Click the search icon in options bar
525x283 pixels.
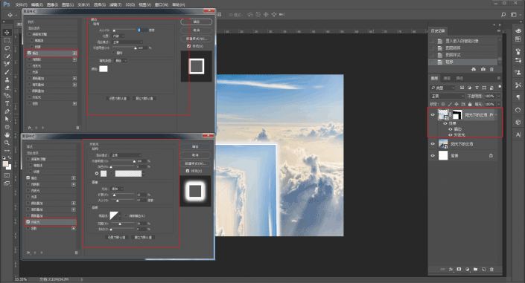click(x=503, y=15)
